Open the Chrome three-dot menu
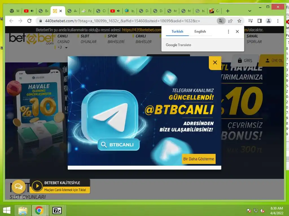 (278, 21)
